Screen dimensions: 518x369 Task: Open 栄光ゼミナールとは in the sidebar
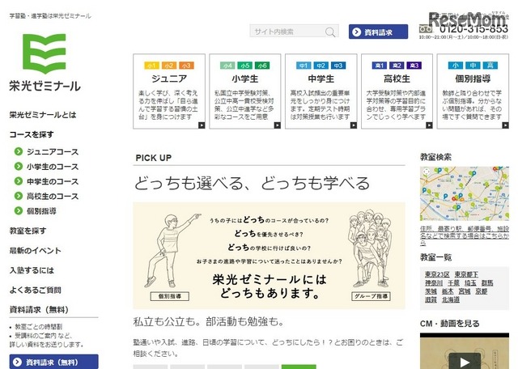click(x=43, y=115)
